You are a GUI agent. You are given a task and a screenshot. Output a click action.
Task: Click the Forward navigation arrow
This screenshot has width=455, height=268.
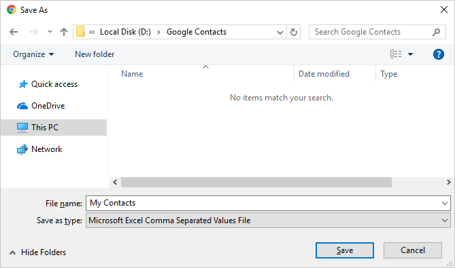[x=33, y=32]
